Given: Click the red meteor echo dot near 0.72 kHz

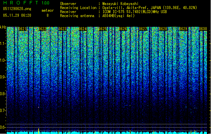Looking at the screenshot, I should pyautogui.click(x=39, y=107).
